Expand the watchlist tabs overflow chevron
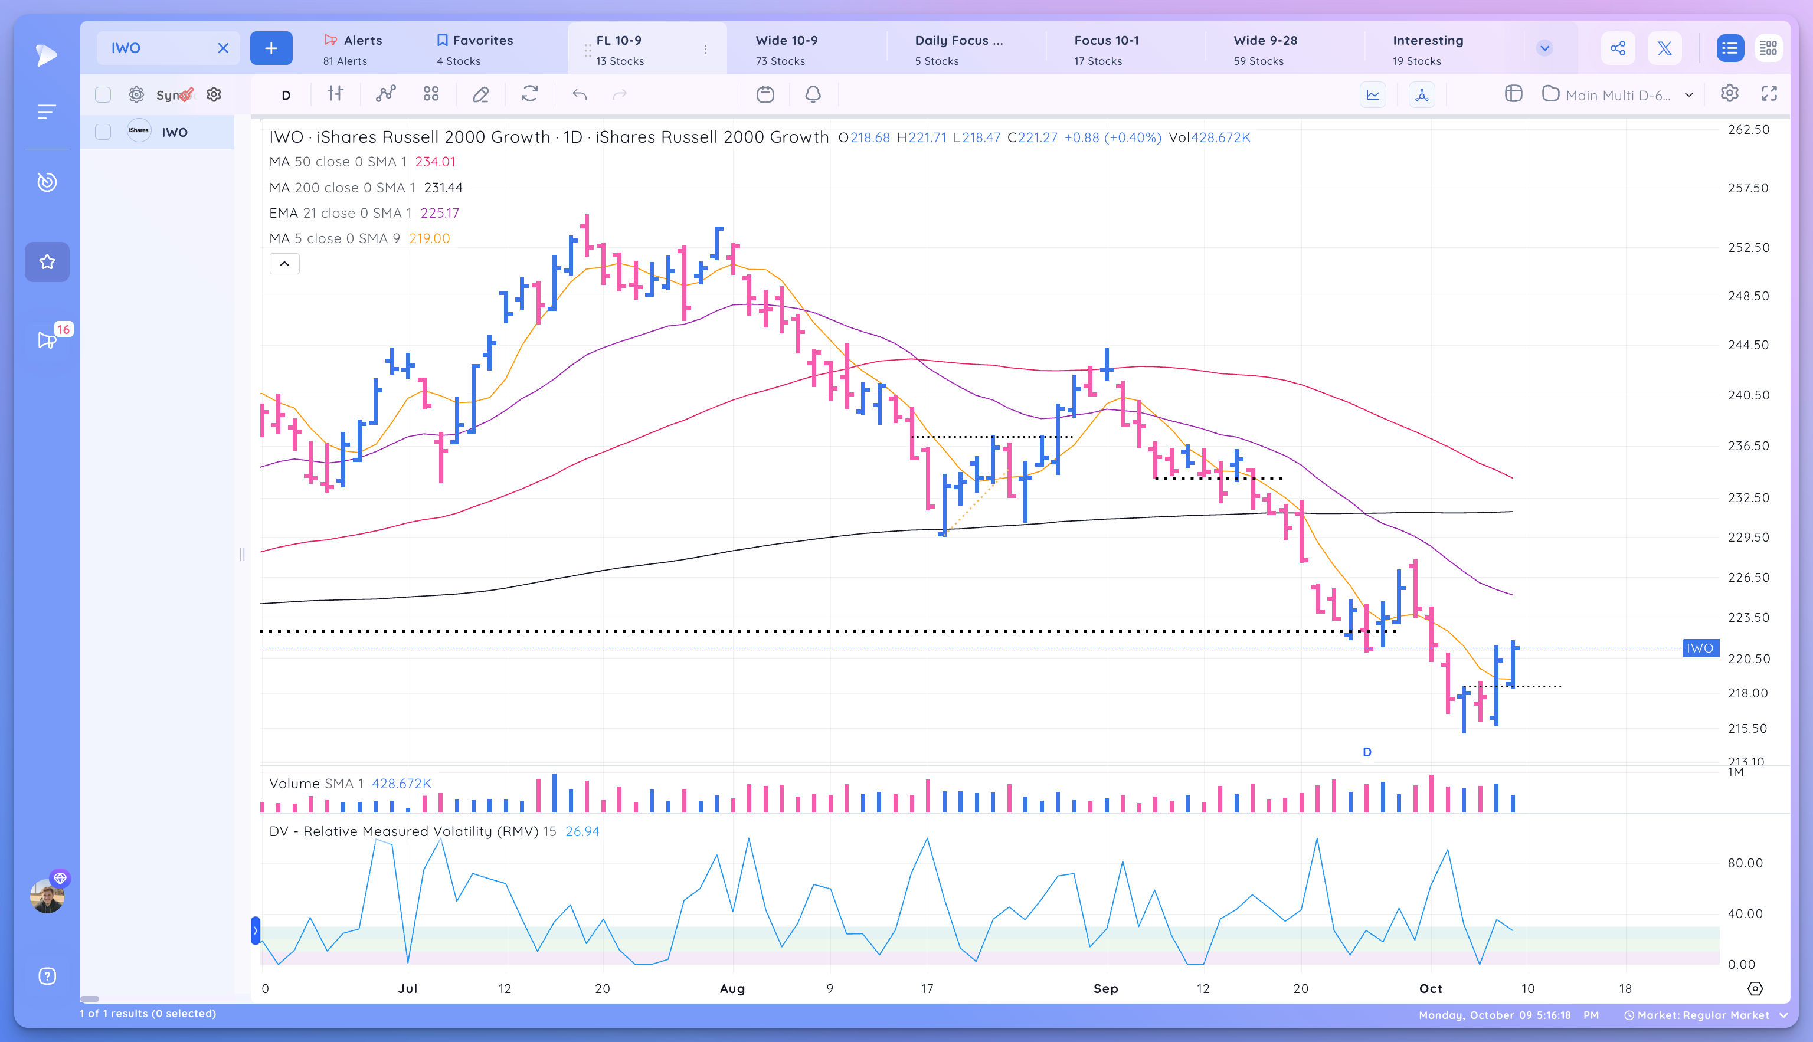The height and width of the screenshot is (1042, 1813). 1544,48
